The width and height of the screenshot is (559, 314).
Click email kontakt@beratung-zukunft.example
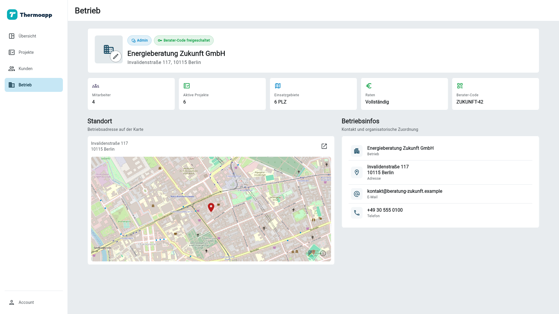coord(405,191)
